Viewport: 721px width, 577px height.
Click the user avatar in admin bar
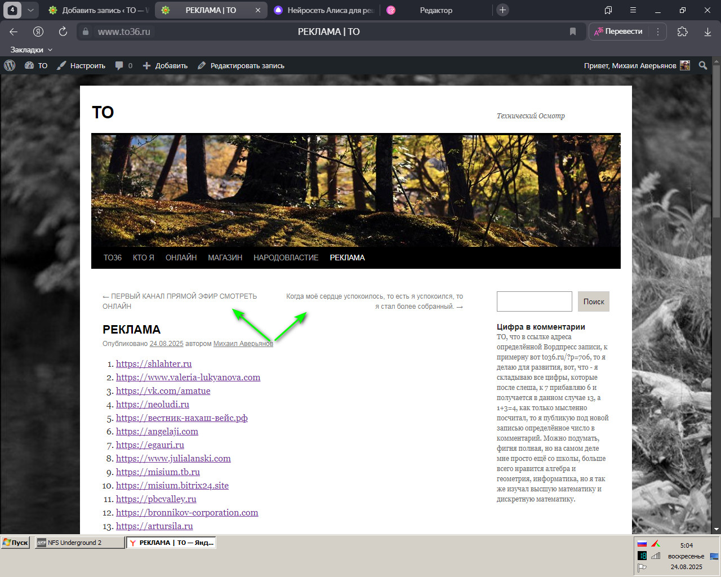pyautogui.click(x=685, y=65)
